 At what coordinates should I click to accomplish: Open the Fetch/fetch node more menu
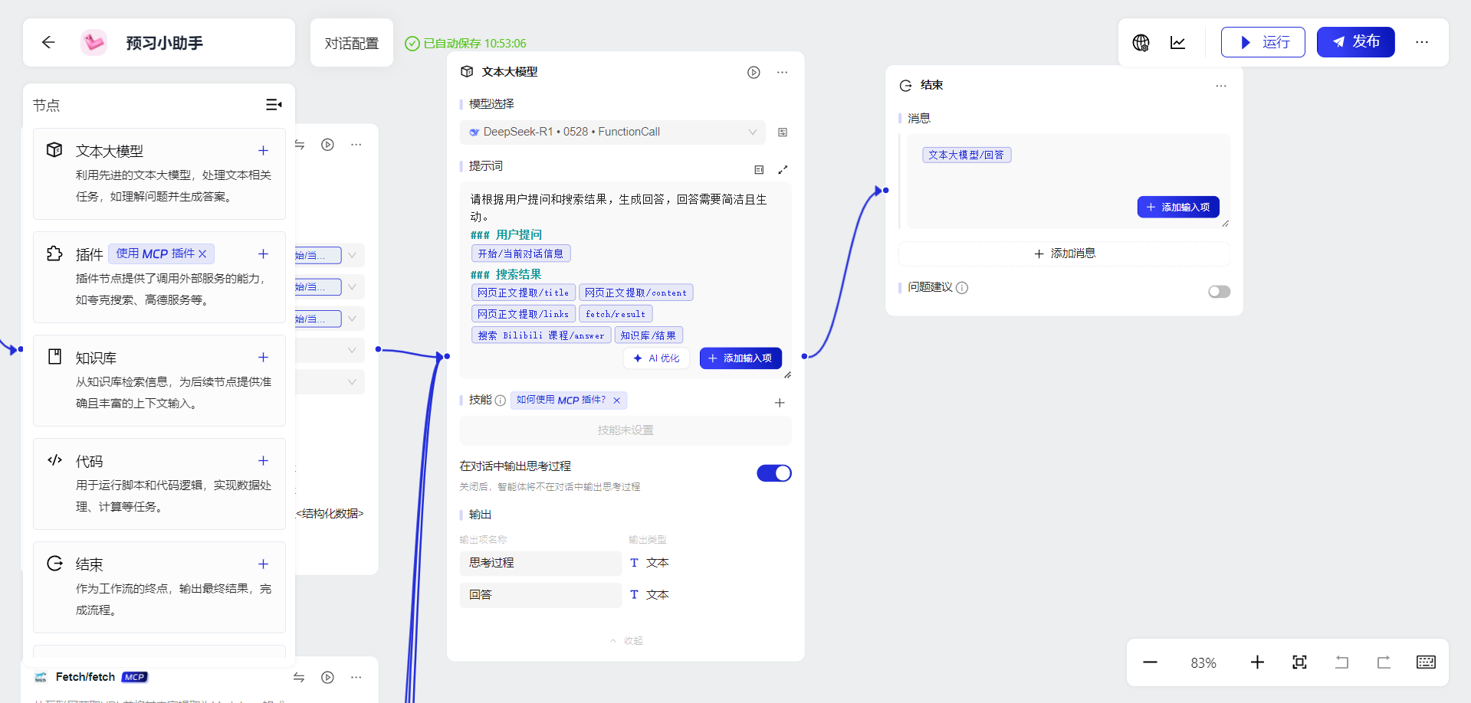pos(356,677)
